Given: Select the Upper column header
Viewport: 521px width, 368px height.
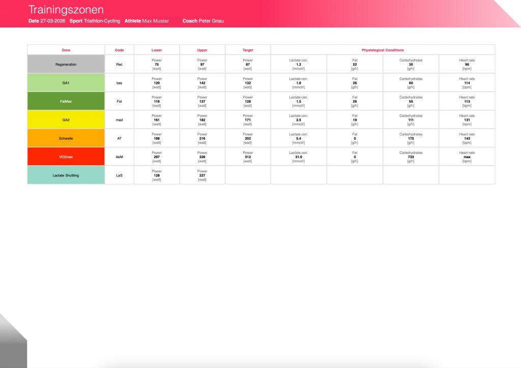Looking at the screenshot, I should pyautogui.click(x=202, y=50).
